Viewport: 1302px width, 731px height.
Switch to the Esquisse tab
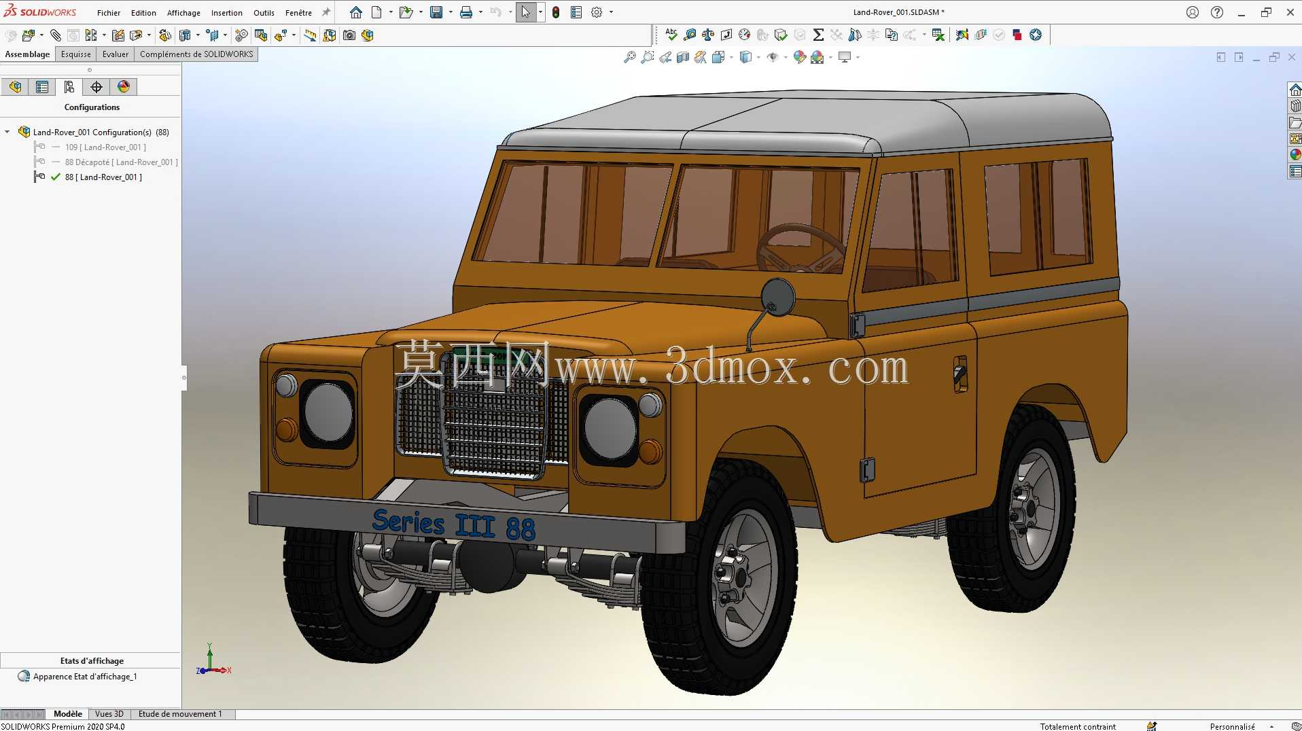75,54
